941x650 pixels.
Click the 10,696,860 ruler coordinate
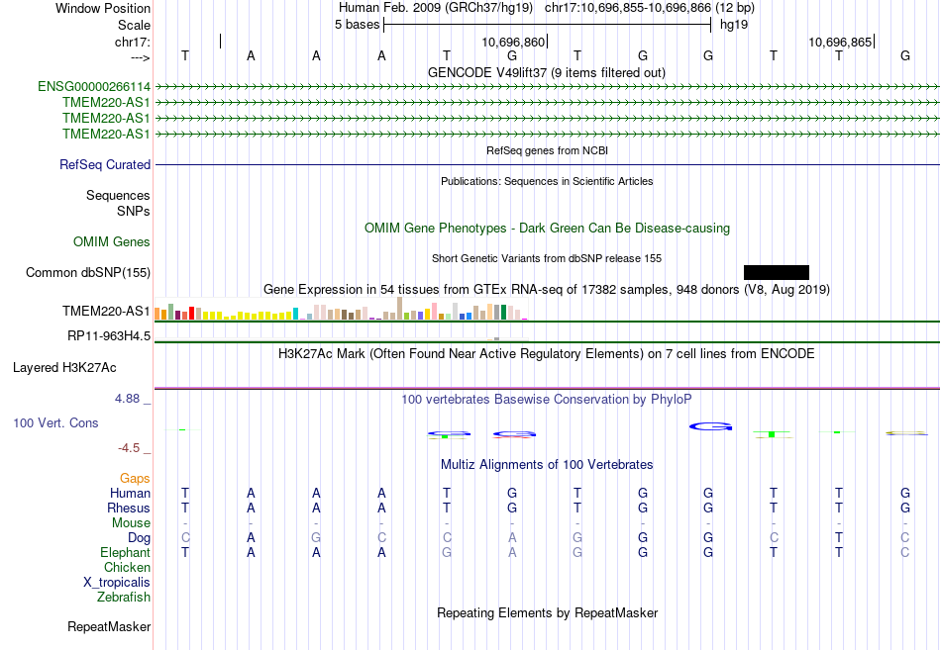click(x=513, y=42)
